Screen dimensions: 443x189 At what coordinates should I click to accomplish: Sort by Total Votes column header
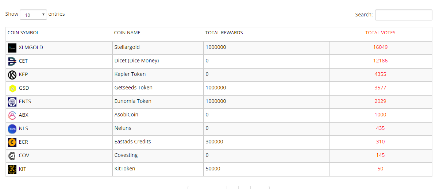380,33
